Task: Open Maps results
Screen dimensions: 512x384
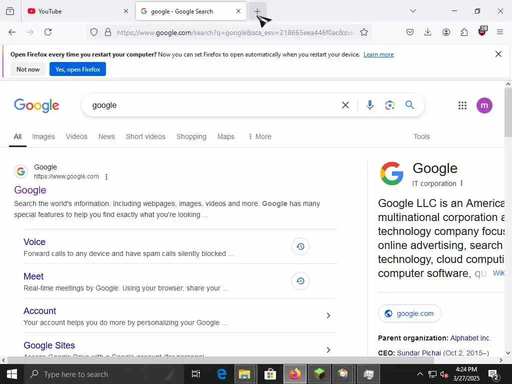Action: pos(225,136)
